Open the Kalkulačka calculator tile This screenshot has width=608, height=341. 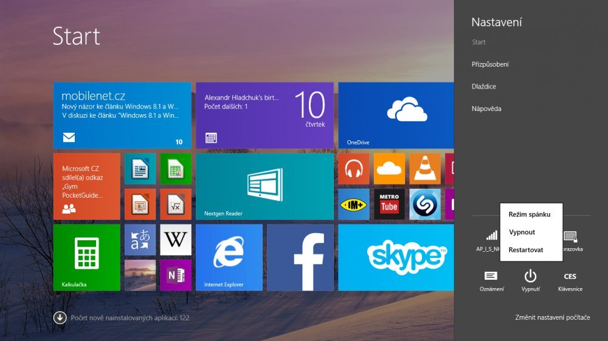click(86, 257)
